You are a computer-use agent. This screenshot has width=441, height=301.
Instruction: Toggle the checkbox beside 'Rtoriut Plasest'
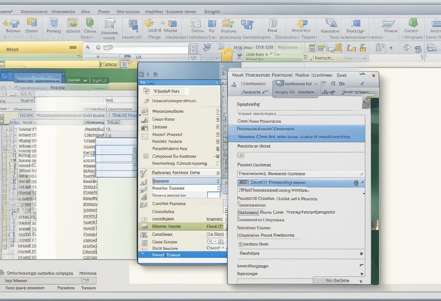pos(218,134)
